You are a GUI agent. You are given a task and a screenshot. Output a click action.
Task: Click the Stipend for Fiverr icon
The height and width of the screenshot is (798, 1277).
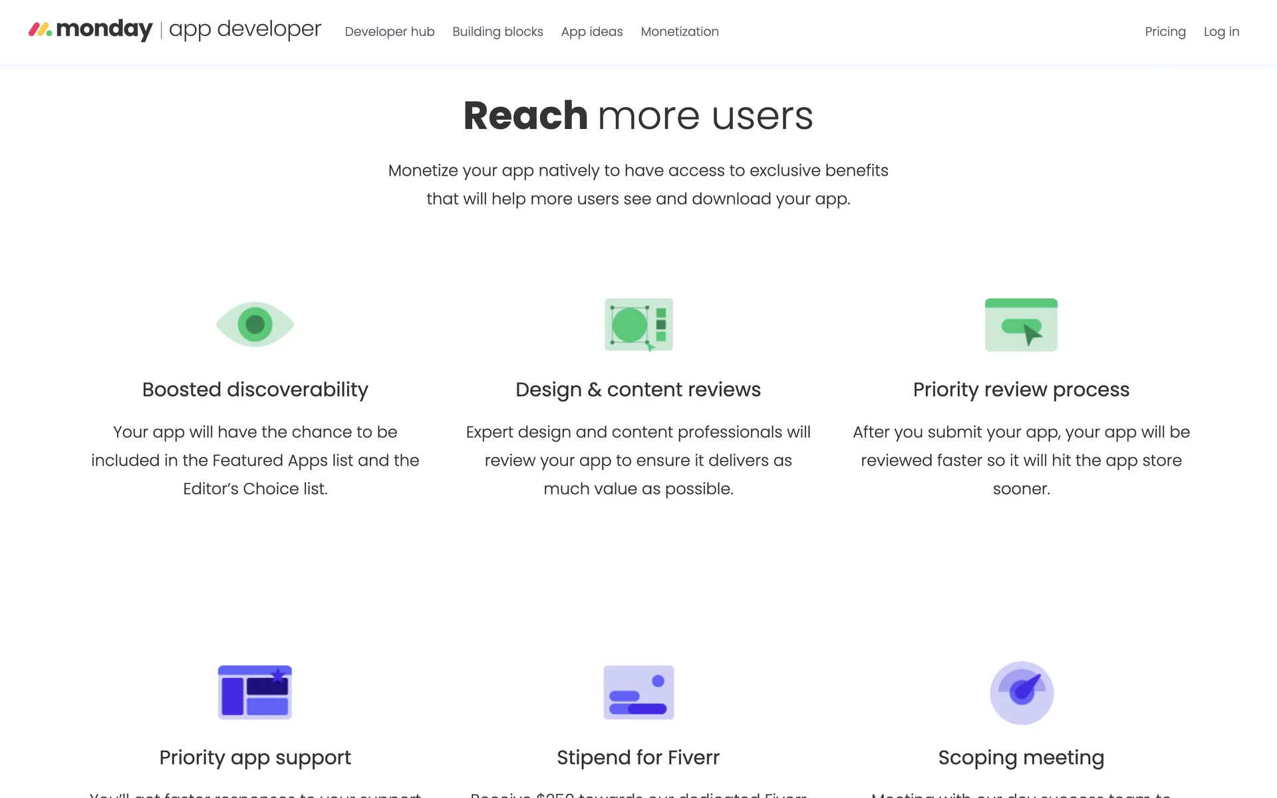[638, 692]
